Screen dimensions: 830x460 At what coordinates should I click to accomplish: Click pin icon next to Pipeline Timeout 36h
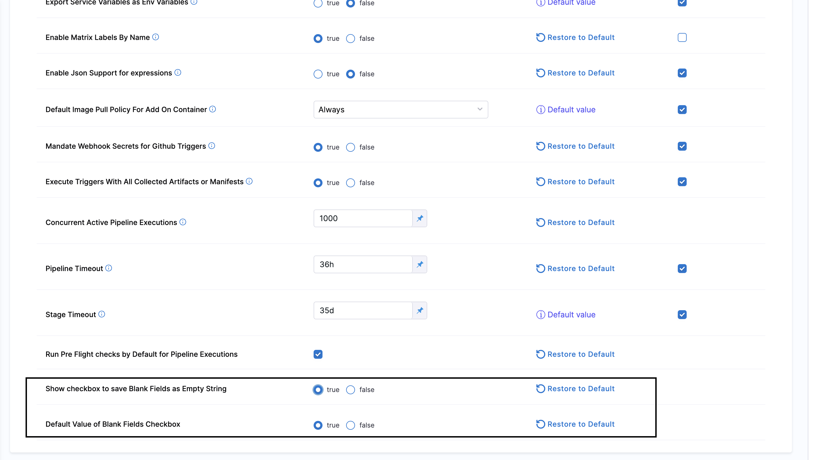[x=419, y=265]
